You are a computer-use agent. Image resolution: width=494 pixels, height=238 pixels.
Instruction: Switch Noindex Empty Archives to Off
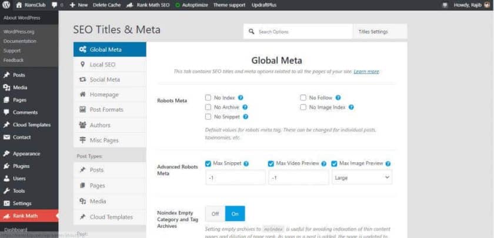[215, 214]
